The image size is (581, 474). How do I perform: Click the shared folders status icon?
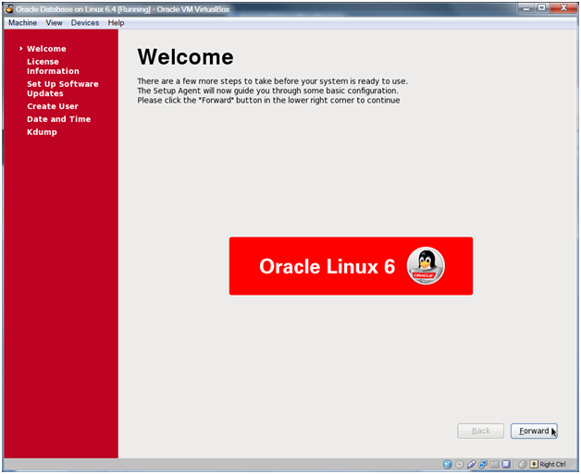[x=494, y=464]
